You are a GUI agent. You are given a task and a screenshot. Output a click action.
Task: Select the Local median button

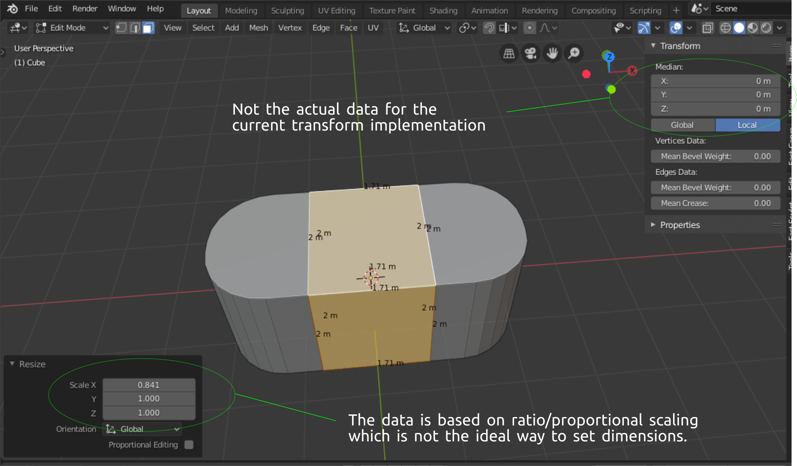tap(747, 125)
